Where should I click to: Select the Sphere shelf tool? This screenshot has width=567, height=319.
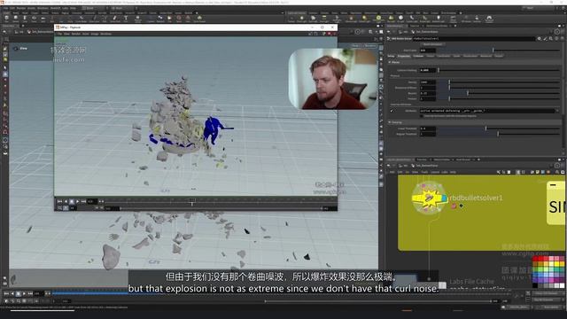[x=16, y=18]
